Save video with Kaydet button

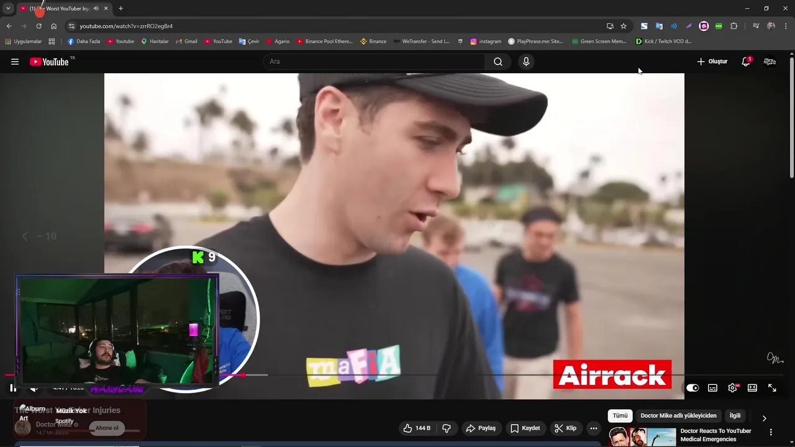pyautogui.click(x=525, y=428)
